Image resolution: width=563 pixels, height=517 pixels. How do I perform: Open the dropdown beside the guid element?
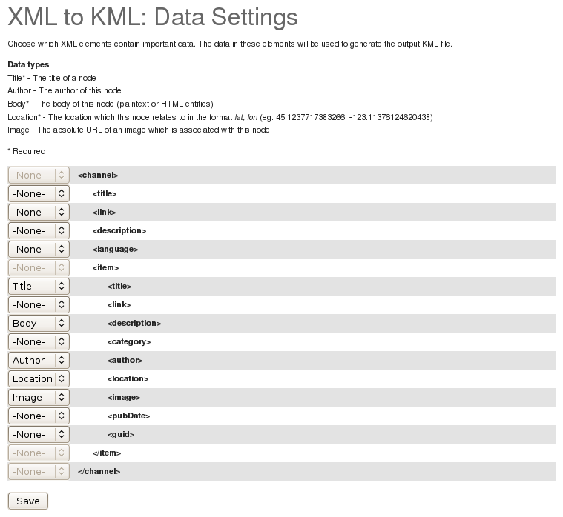39,434
